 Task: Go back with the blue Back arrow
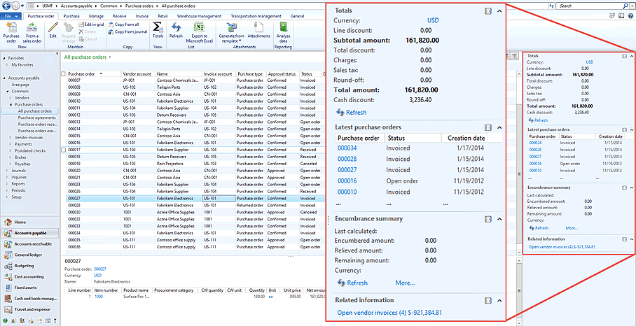(x=5, y=6)
